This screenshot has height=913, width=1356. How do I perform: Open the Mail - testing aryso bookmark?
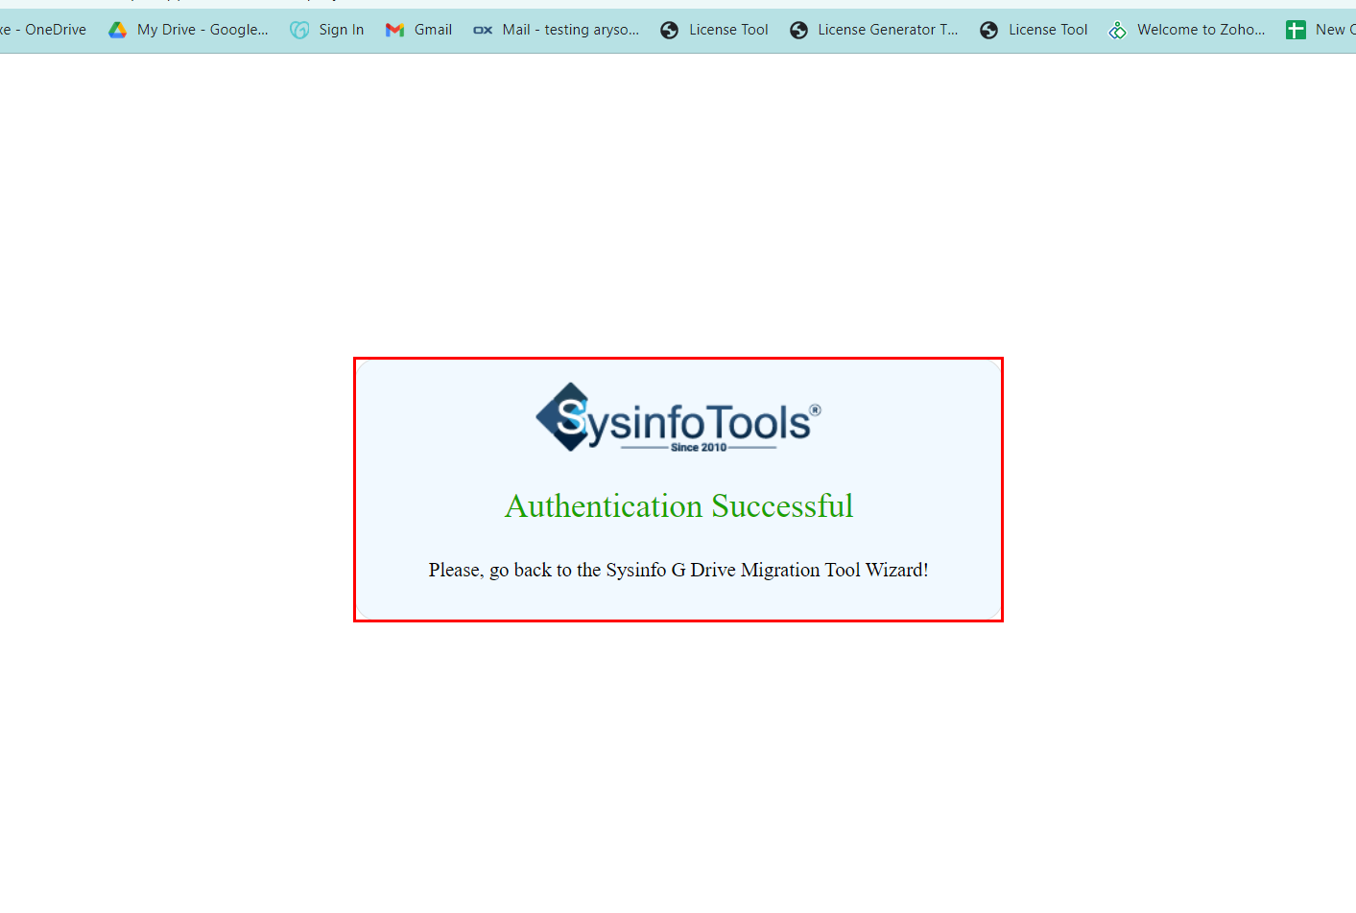[557, 30]
